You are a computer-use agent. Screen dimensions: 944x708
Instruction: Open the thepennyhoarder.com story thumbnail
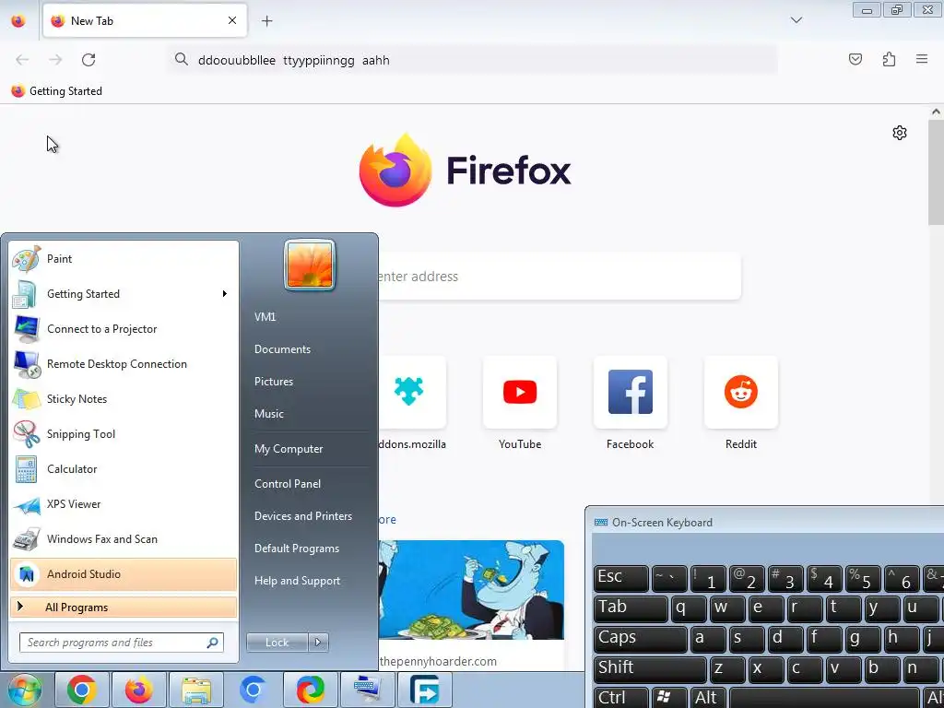click(x=471, y=590)
